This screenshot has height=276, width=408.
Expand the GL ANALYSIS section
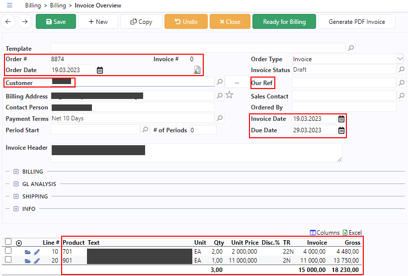[x=16, y=184]
